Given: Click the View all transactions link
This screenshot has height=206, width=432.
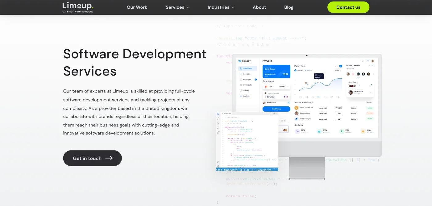Looking at the screenshot, I should (x=369, y=102).
